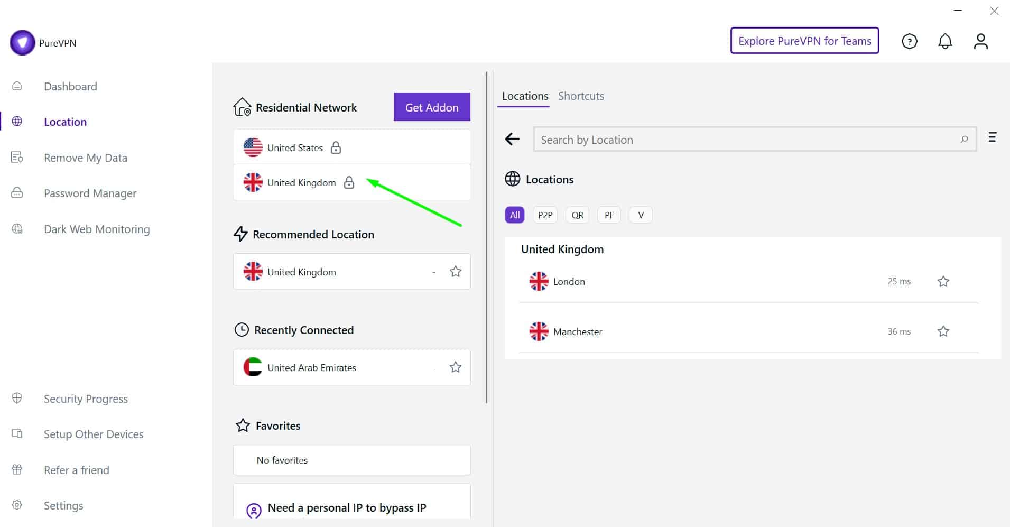Connect to Manchester server row
Image resolution: width=1010 pixels, height=527 pixels.
click(749, 331)
